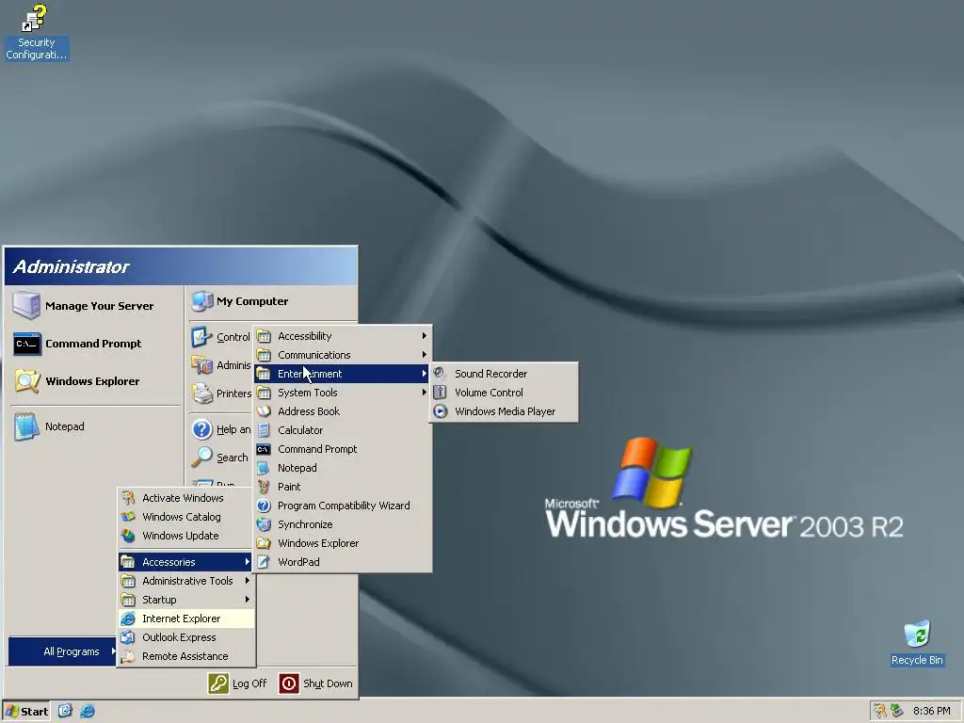The width and height of the screenshot is (964, 723).
Task: Click the Windows Explorer icon in Accessories
Action: pos(264,543)
